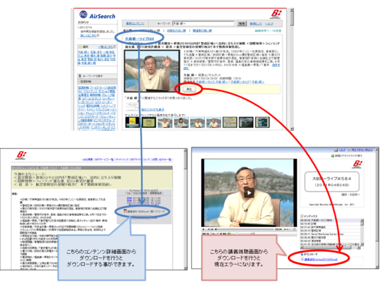This screenshot has height=285, width=380.
Task: Open the 大前研一ライブ584 result title link
Action: [x=139, y=39]
